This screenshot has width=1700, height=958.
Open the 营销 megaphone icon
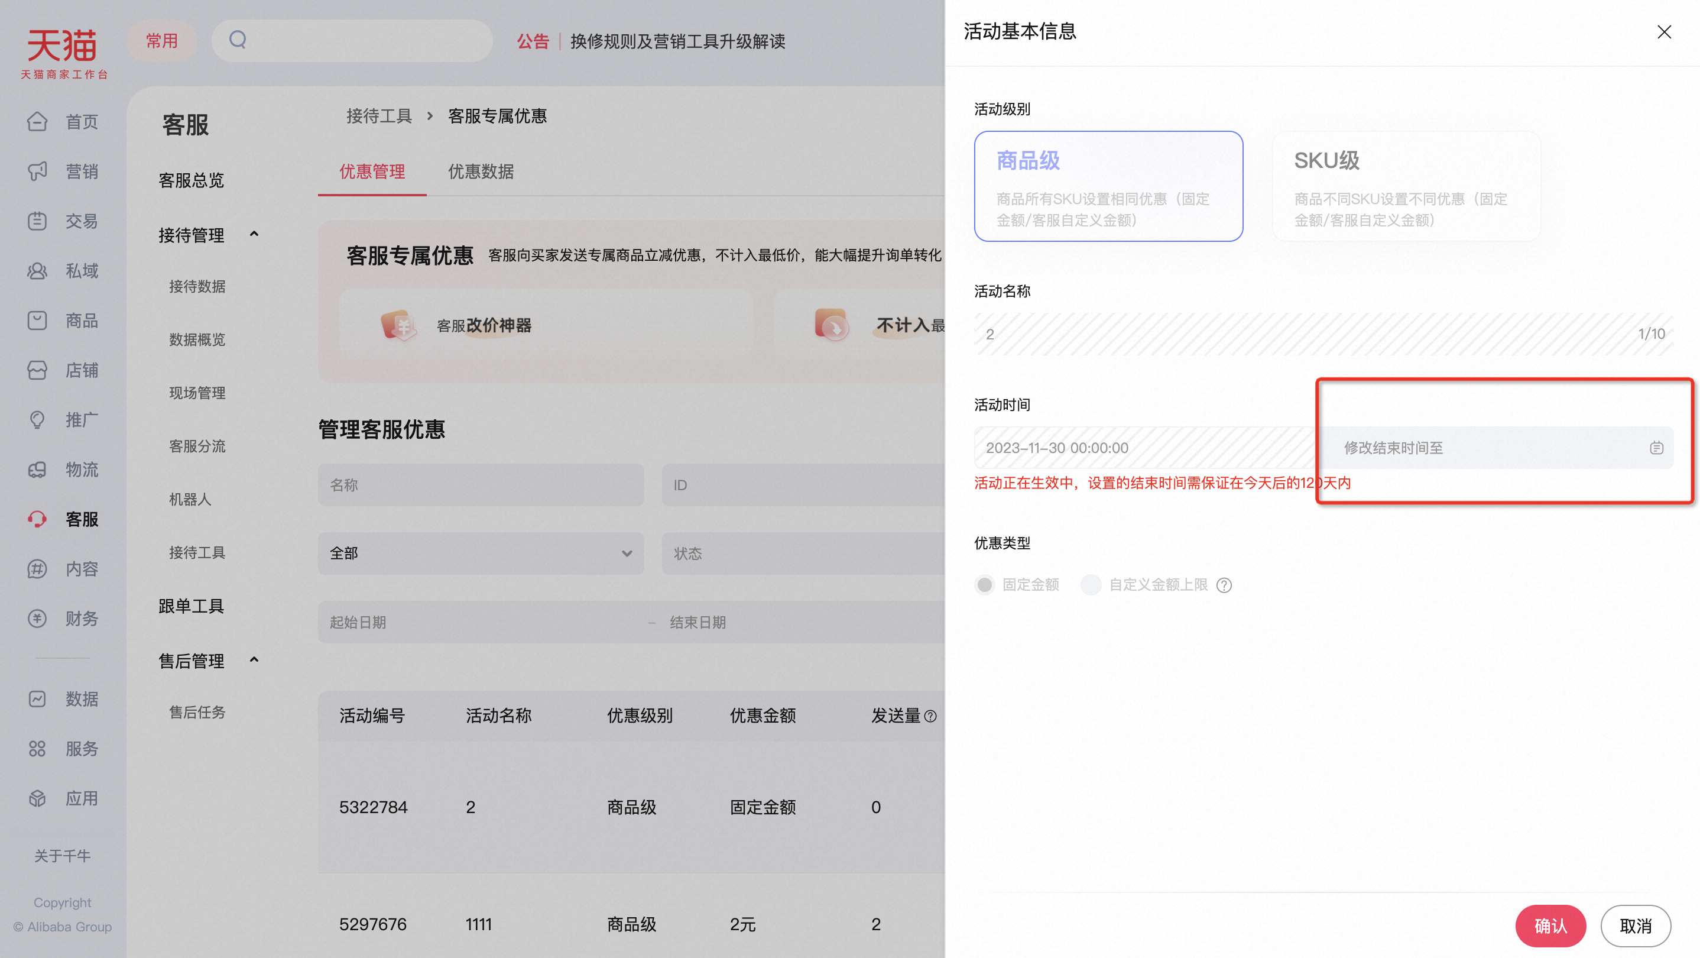pyautogui.click(x=37, y=171)
